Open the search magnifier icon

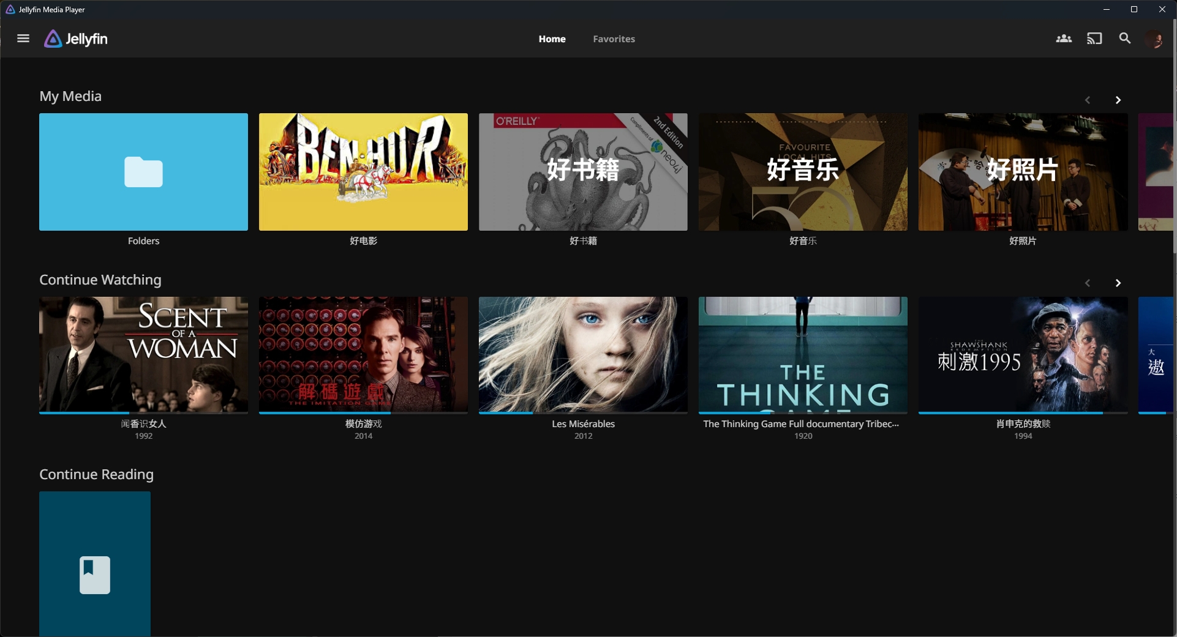click(x=1125, y=39)
